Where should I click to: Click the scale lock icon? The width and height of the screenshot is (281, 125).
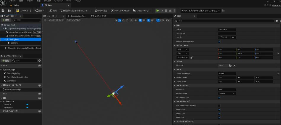(x=191, y=57)
